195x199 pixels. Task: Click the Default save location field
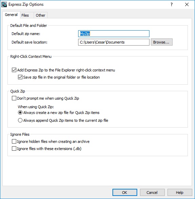tap(114, 42)
